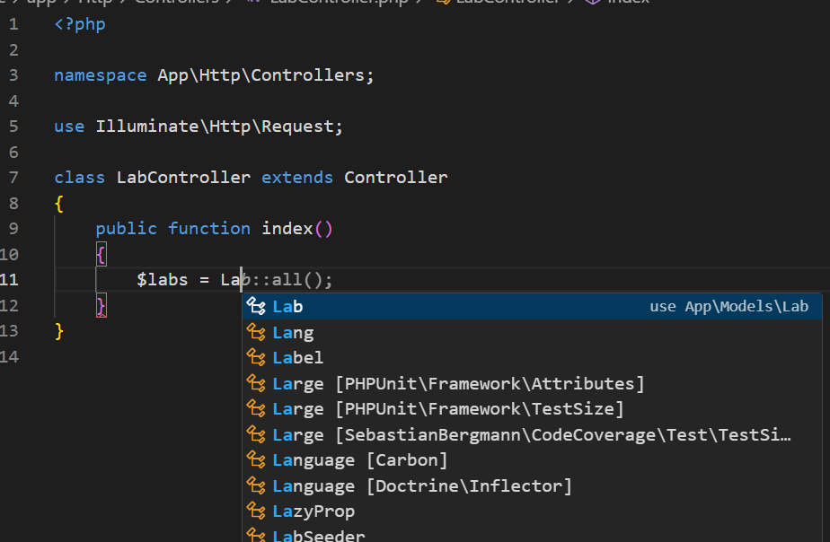Click line number 9 in the gutter
This screenshot has height=542, width=830.
[x=13, y=229]
